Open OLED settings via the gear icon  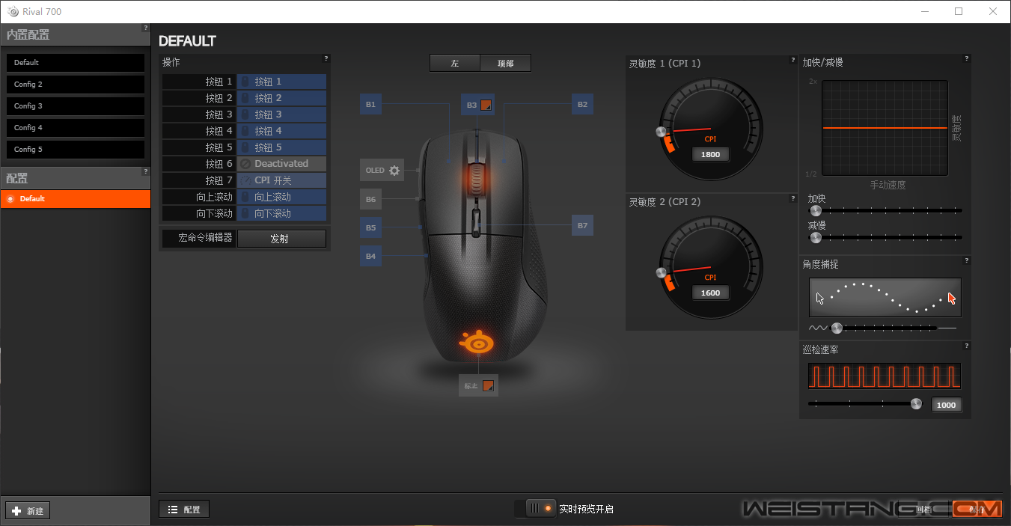point(394,171)
